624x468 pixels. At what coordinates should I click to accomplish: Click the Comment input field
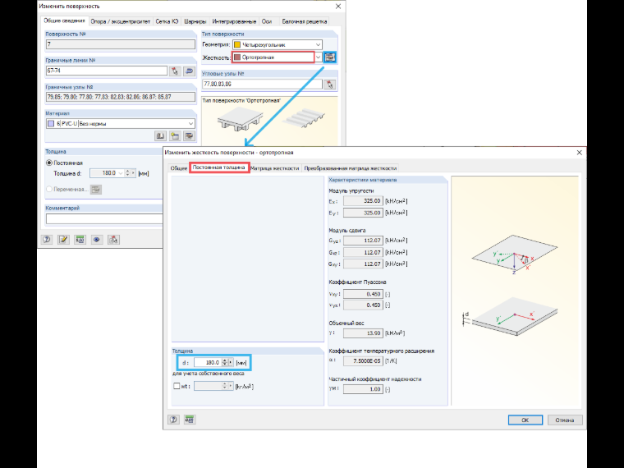(104, 218)
